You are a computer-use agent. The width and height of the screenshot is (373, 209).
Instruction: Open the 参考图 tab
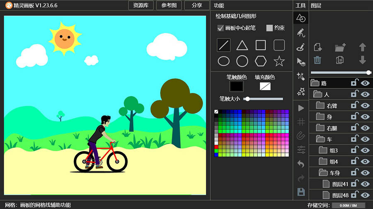tap(169, 5)
